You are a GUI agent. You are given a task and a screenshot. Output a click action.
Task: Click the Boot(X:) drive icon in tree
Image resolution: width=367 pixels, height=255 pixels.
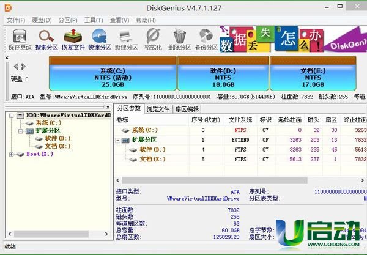tap(20, 154)
